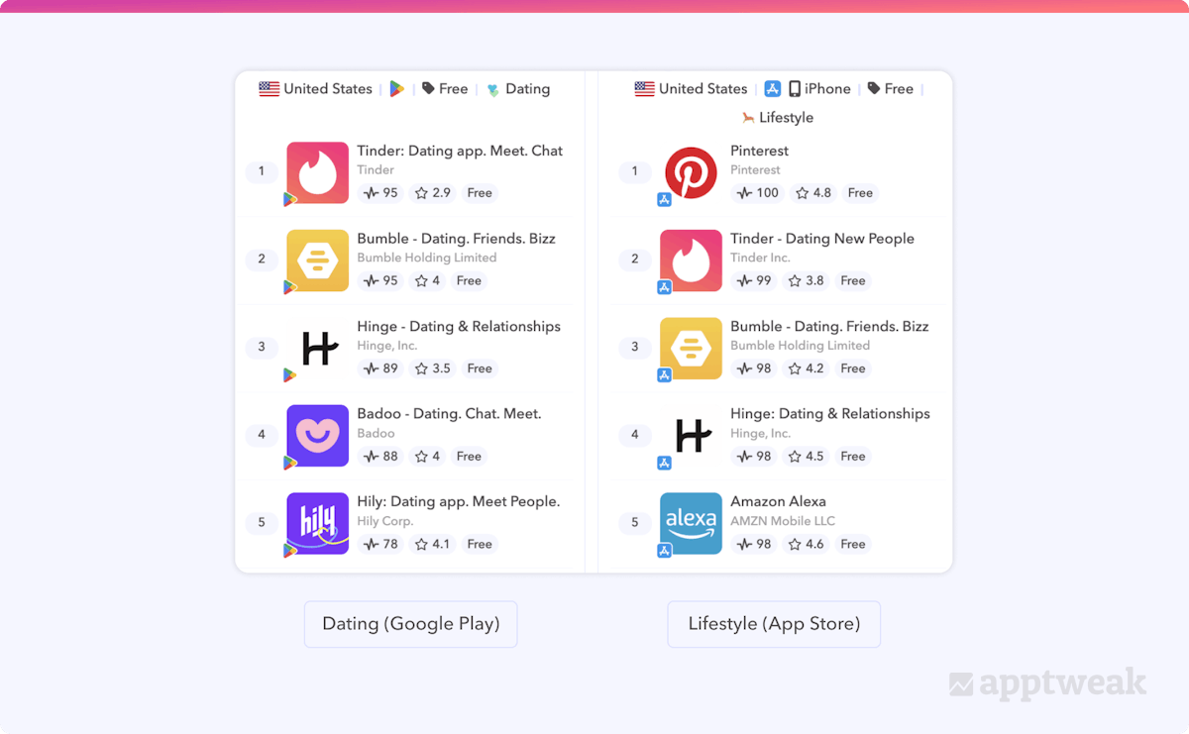This screenshot has height=734, width=1189.
Task: Click the Amazon Alexa app icon
Action: (691, 524)
